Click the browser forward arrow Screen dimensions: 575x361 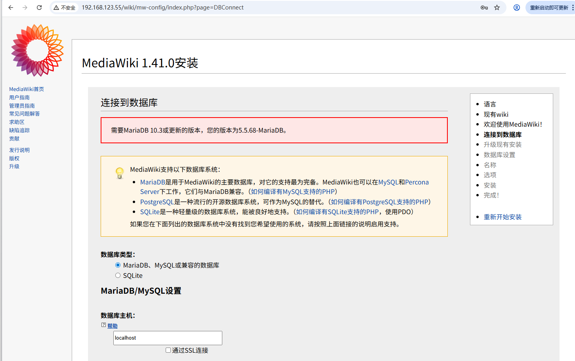(25, 8)
